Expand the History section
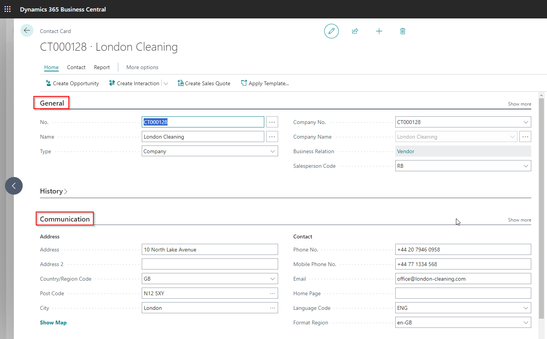The image size is (547, 339). (x=54, y=191)
